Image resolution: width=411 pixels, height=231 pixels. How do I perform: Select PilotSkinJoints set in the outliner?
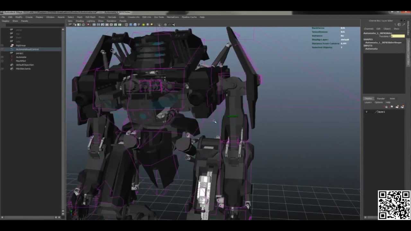click(23, 68)
